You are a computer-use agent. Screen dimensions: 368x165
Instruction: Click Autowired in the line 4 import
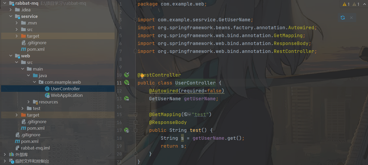tap(301, 28)
